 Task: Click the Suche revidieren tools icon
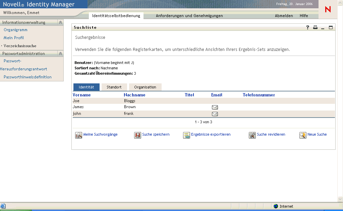252,135
